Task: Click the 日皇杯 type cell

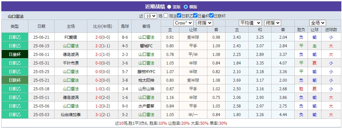Action: click(15, 55)
